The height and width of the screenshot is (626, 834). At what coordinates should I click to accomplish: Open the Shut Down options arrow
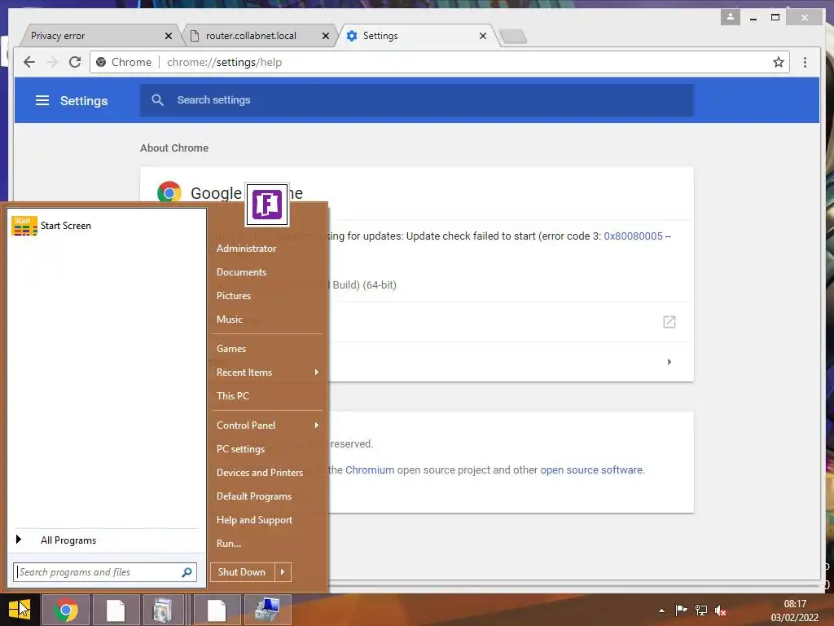(x=283, y=572)
